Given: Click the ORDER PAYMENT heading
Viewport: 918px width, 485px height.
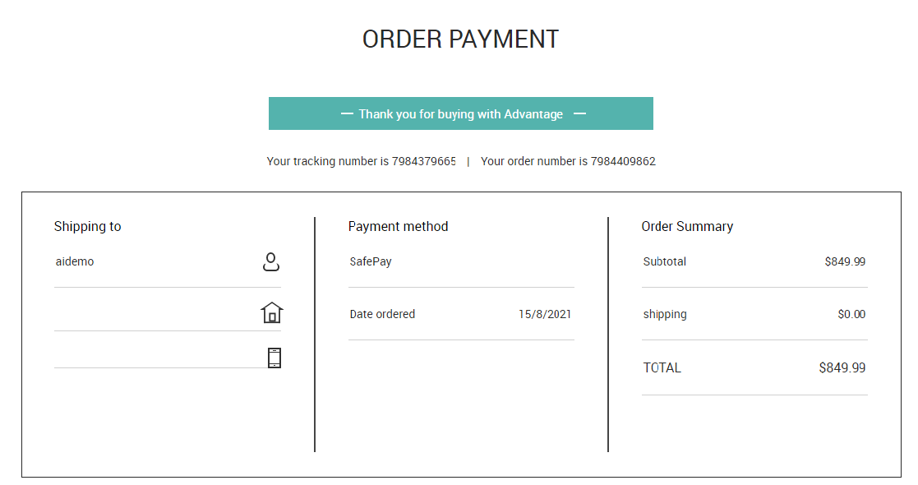Looking at the screenshot, I should point(461,39).
